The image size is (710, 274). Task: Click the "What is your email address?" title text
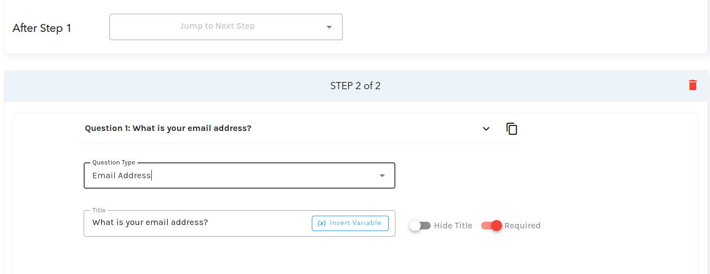pos(150,223)
